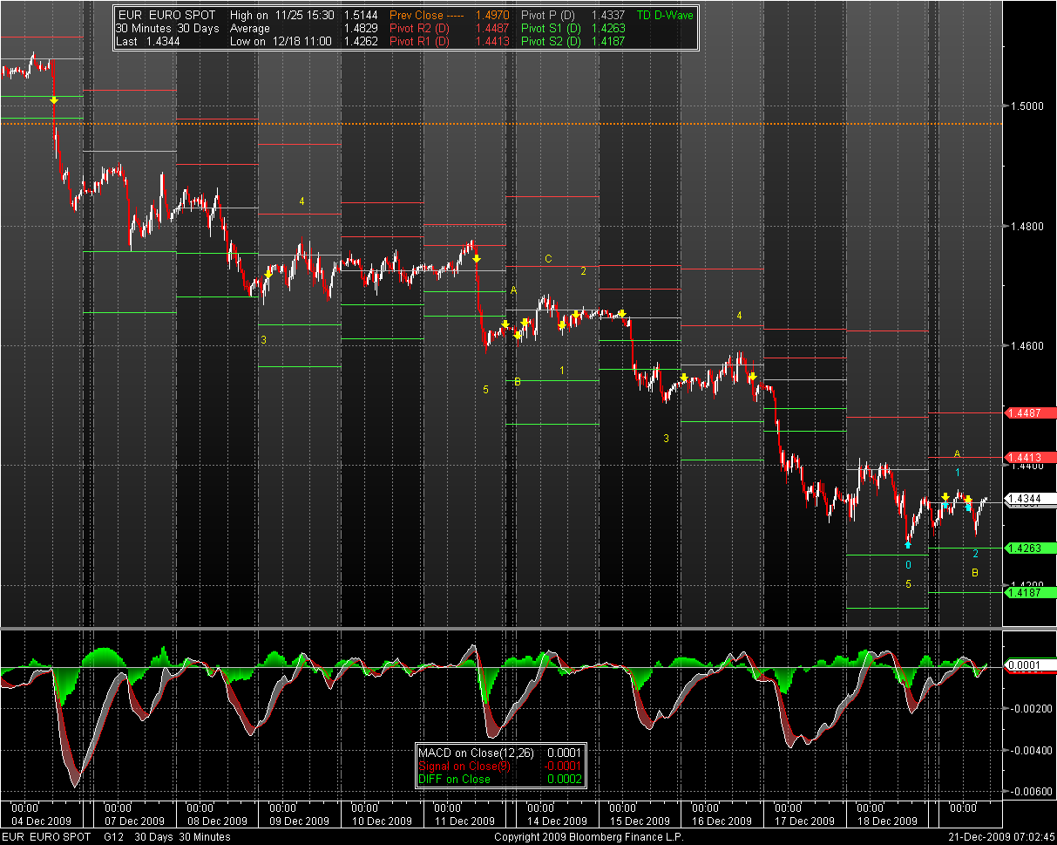Click the white 1.4344 last price tag
The height and width of the screenshot is (845, 1057).
(1030, 499)
